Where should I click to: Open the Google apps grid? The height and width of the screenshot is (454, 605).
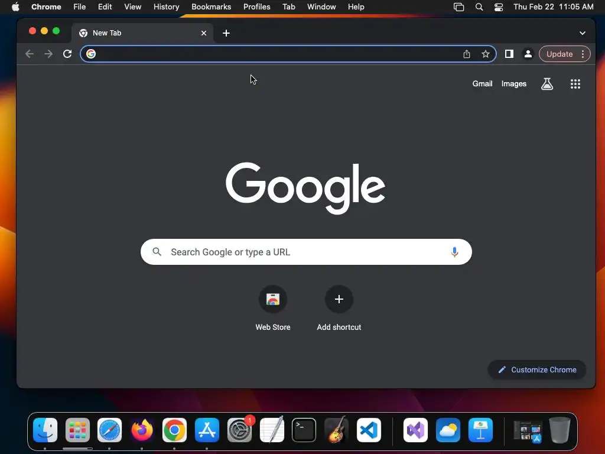click(575, 84)
